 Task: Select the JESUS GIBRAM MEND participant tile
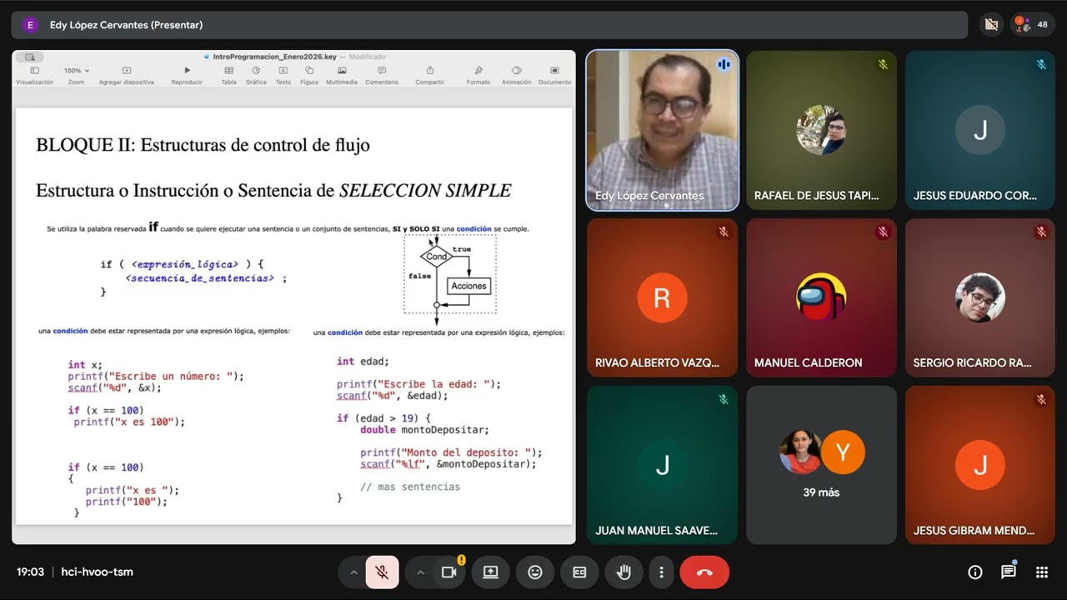tap(980, 465)
